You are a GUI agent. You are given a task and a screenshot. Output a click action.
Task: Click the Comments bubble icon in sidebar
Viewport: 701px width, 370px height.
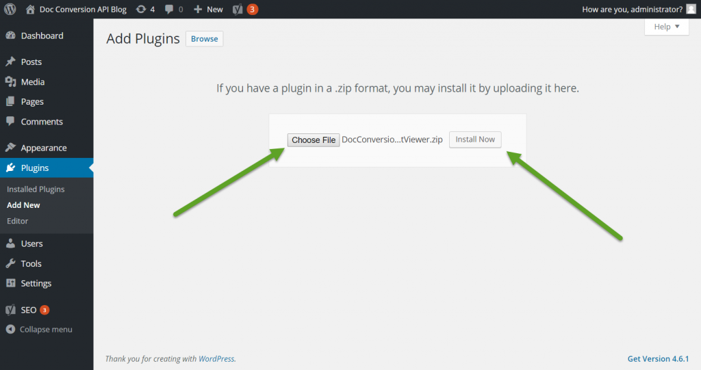click(x=10, y=120)
